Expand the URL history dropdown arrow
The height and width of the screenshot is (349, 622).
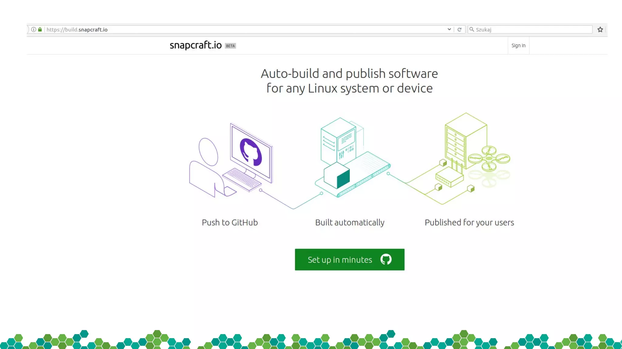point(449,29)
